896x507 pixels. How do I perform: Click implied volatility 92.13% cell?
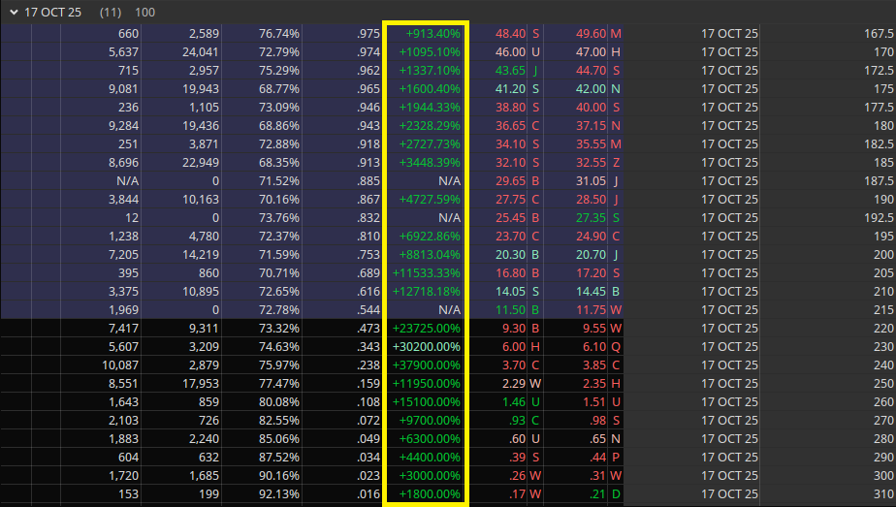[x=279, y=493]
